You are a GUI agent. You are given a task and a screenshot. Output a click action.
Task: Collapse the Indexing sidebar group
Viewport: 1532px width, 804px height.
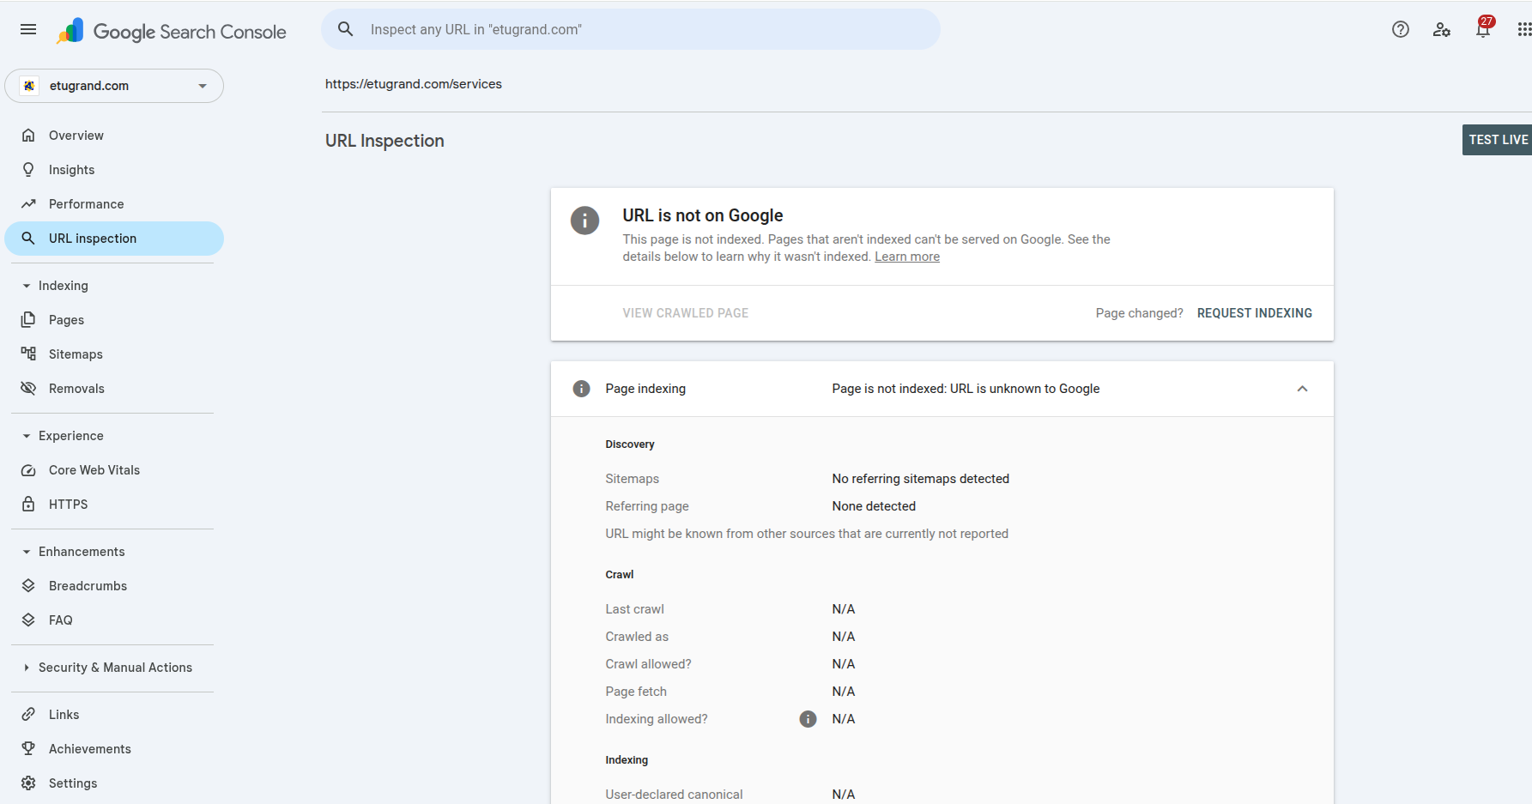click(27, 286)
